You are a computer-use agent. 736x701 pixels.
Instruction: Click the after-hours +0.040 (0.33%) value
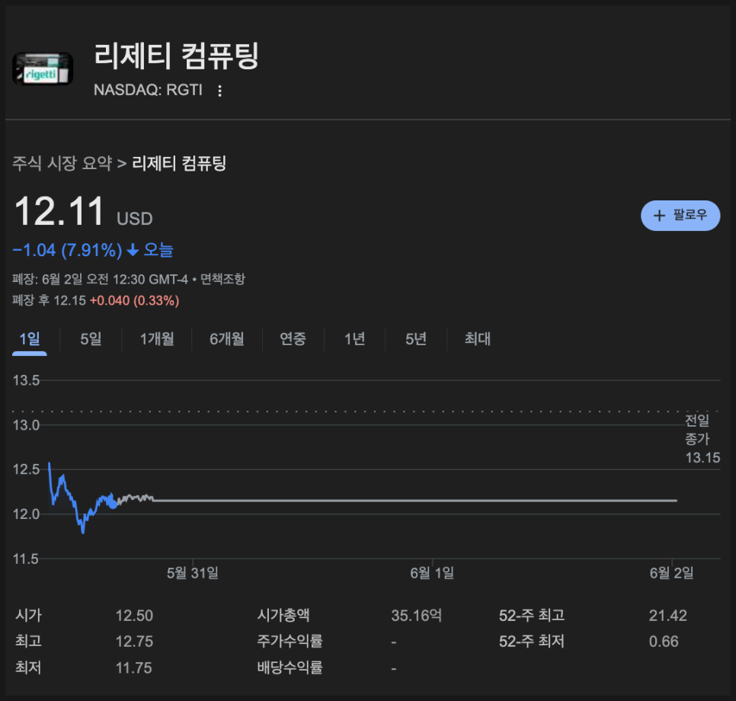(x=134, y=301)
